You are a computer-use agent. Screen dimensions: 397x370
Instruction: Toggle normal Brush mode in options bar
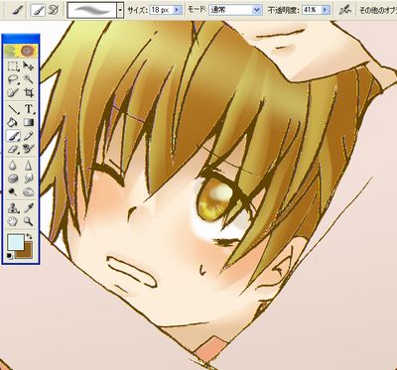coord(38,10)
